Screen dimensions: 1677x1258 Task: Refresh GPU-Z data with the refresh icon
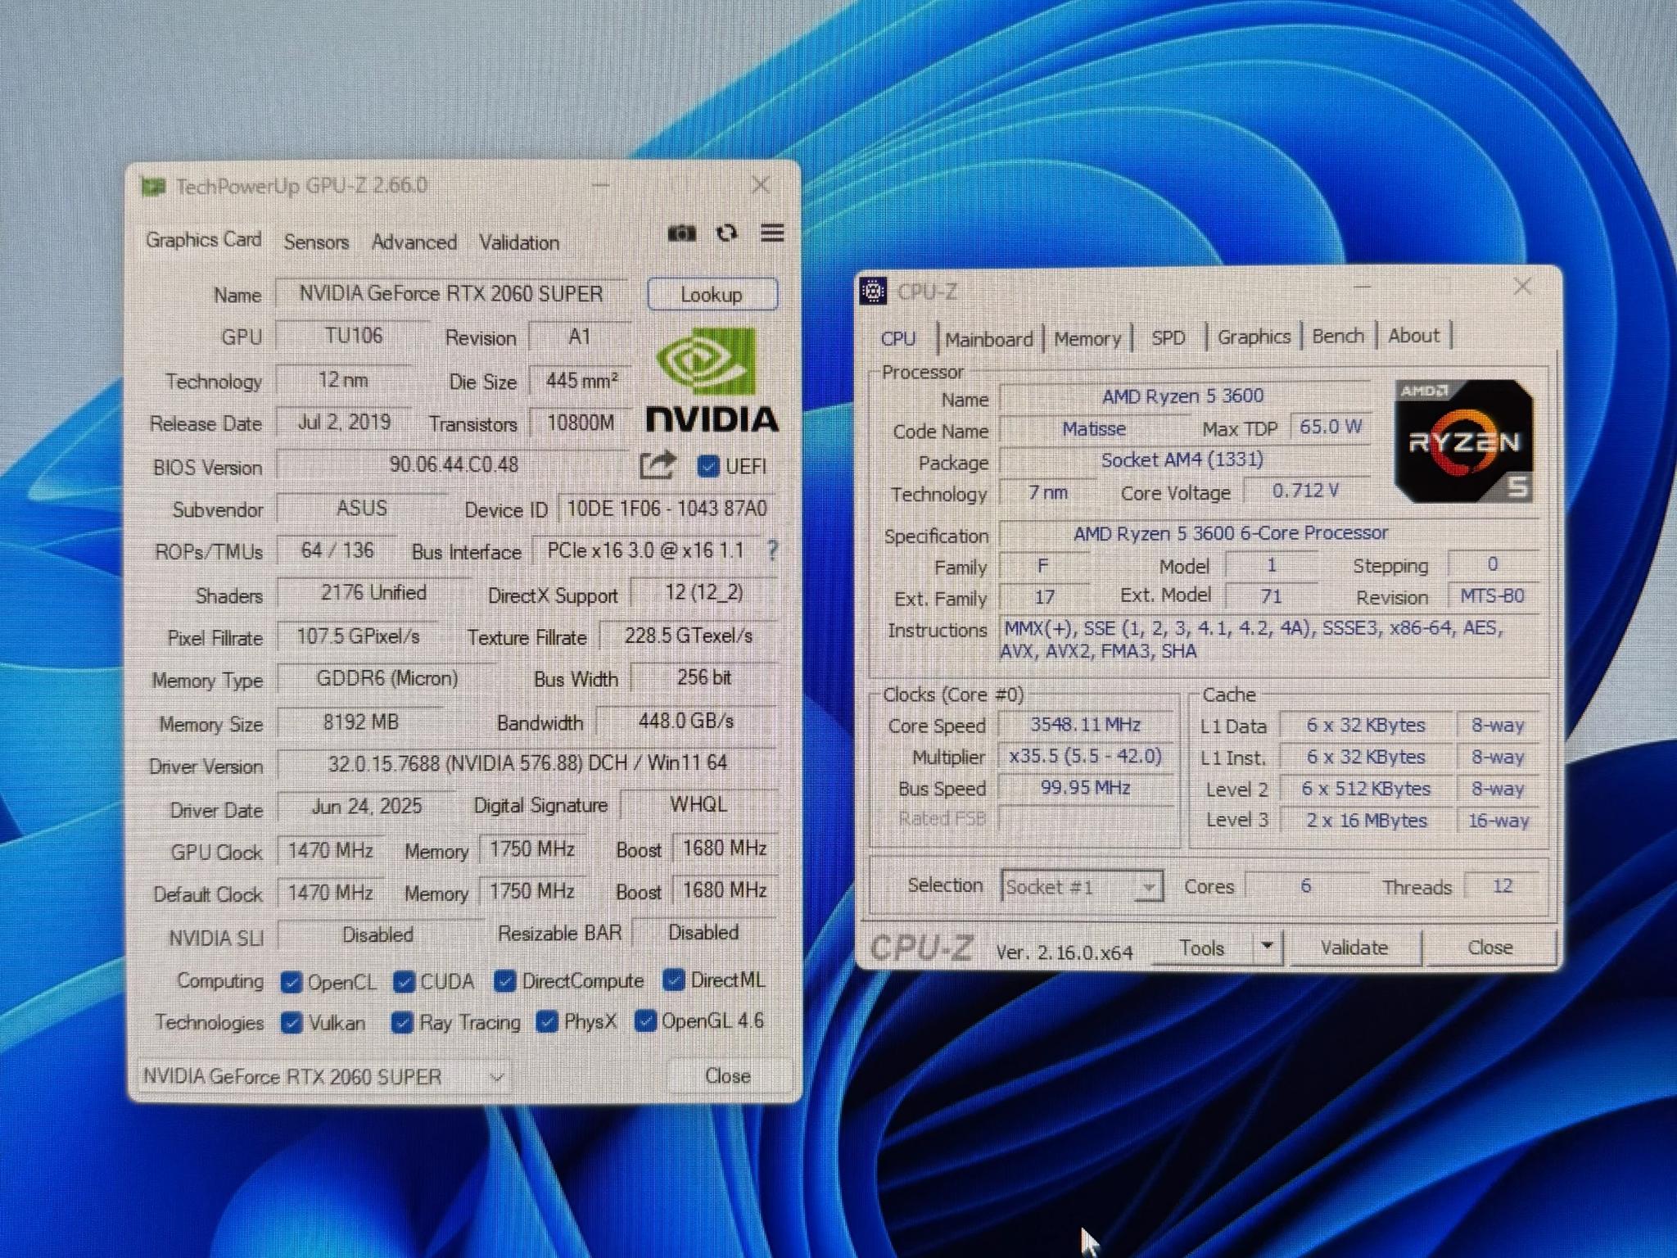pyautogui.click(x=726, y=233)
